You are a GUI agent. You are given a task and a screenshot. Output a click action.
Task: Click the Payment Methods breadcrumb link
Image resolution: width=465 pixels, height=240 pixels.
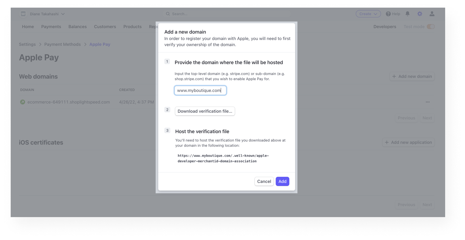(62, 44)
